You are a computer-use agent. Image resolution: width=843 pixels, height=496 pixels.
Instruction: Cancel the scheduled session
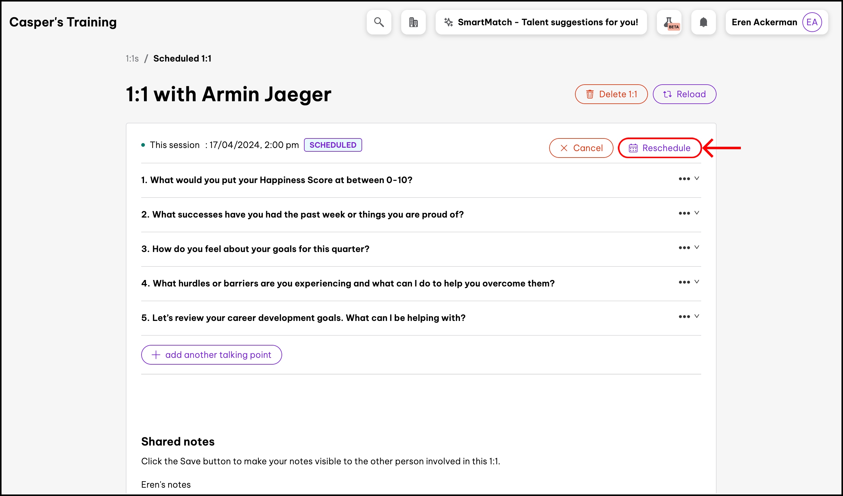click(x=581, y=148)
